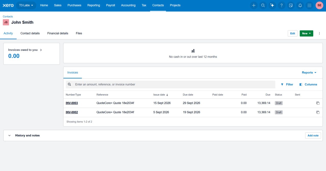Image resolution: width=326 pixels, height=171 pixels.
Task: Click the Paid date column header
Action: [x=218, y=95]
